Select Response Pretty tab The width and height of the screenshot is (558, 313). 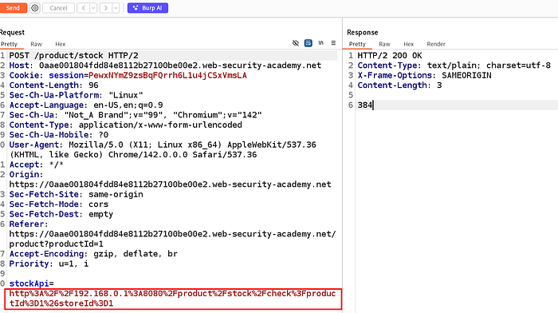[x=357, y=44]
